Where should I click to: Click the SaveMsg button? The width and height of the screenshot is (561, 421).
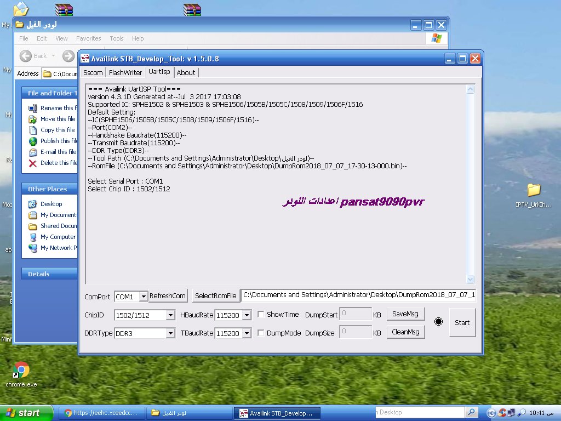405,314
